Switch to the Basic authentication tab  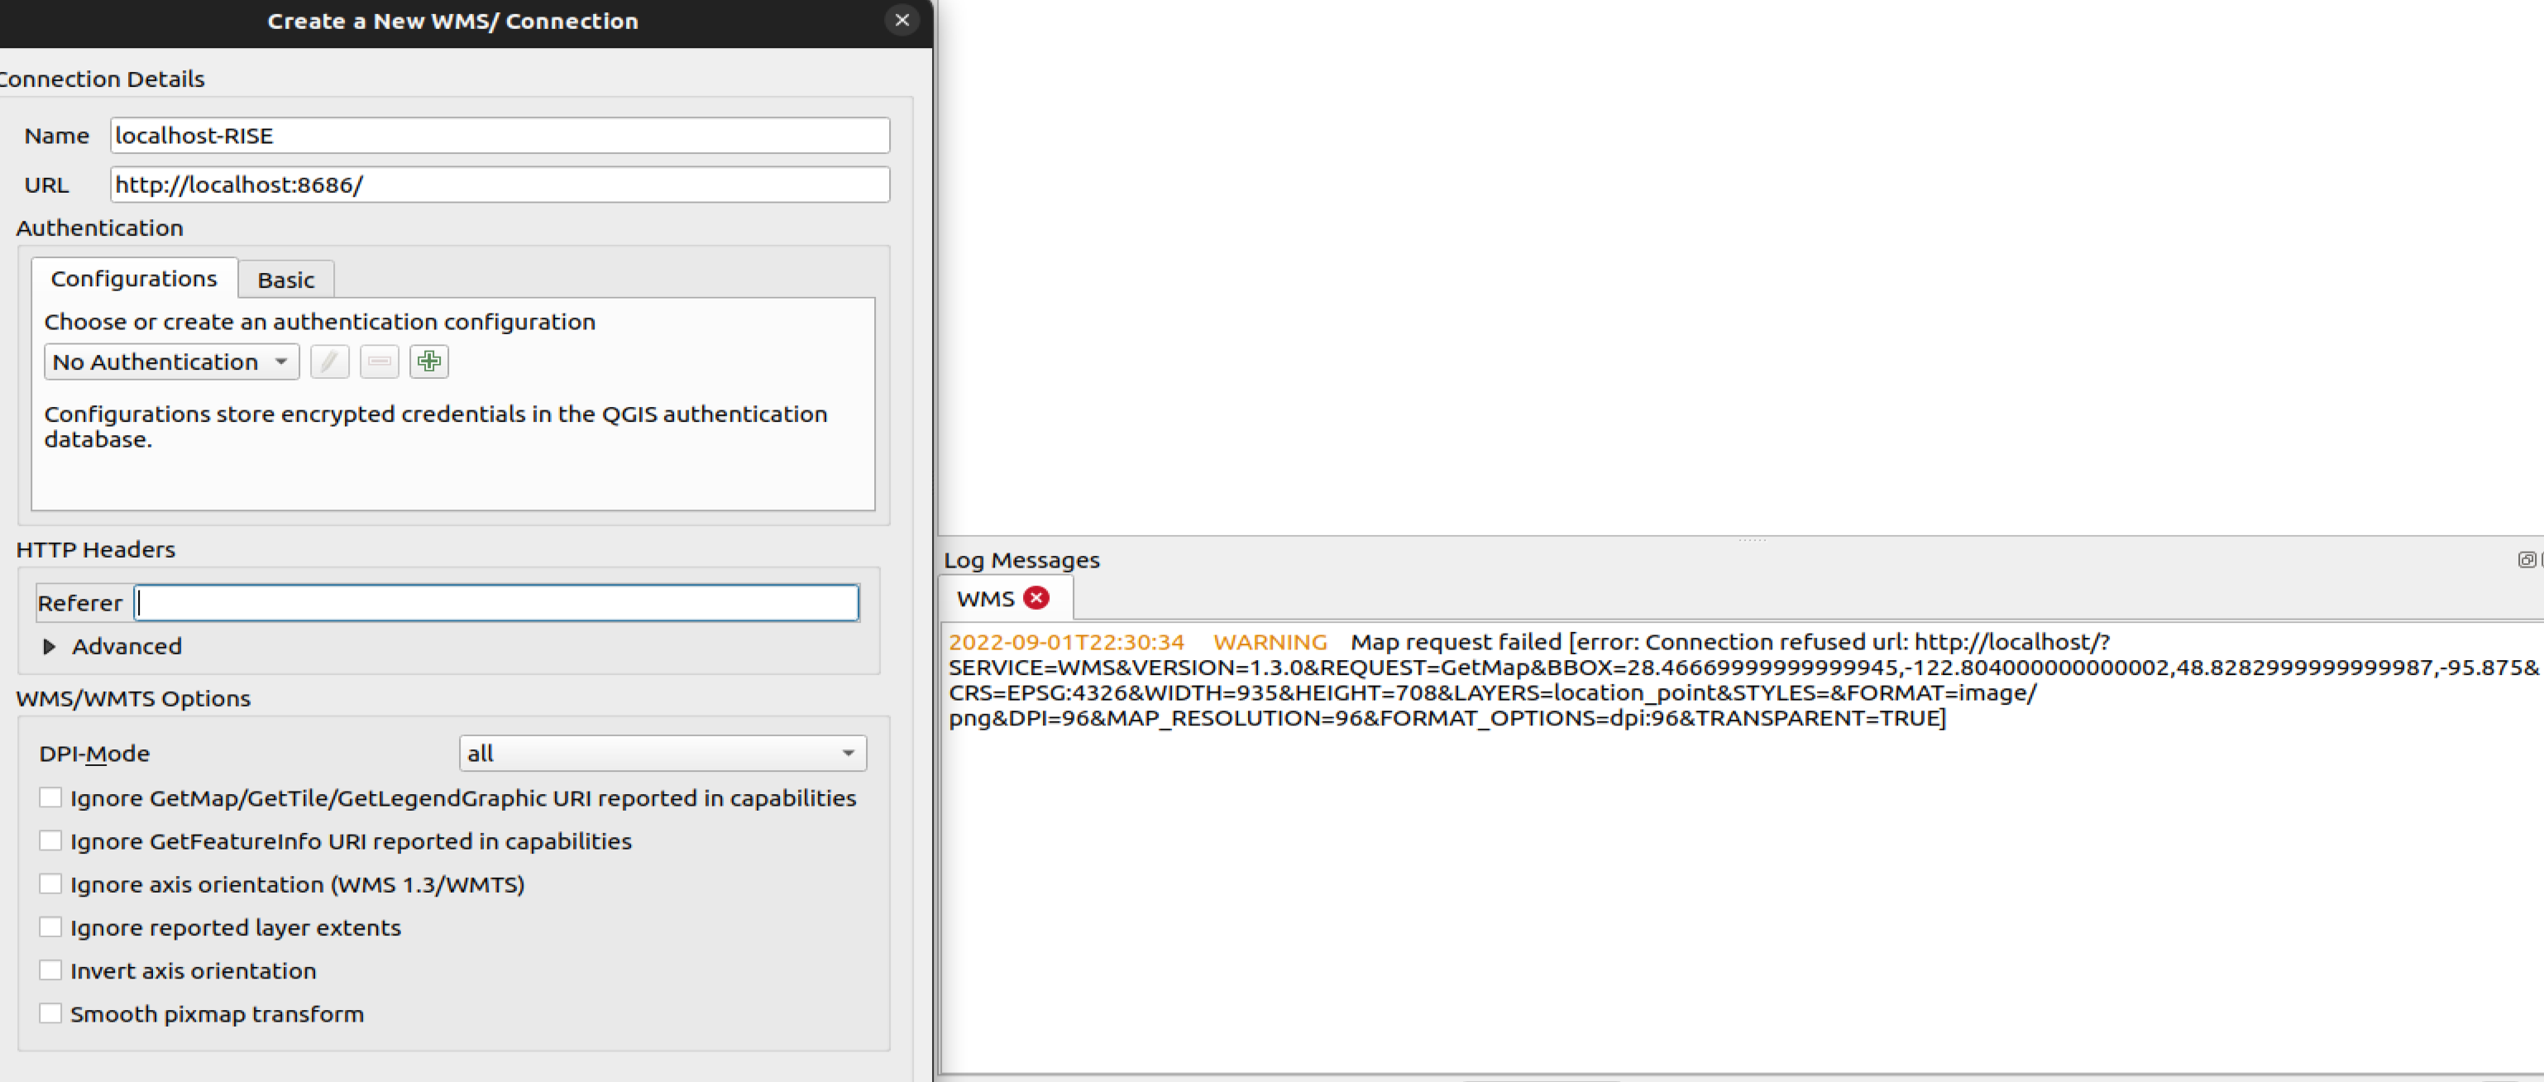coord(285,280)
